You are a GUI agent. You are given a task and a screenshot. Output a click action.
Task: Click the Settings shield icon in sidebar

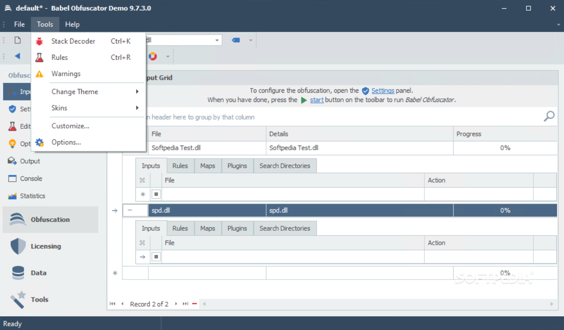pos(12,109)
